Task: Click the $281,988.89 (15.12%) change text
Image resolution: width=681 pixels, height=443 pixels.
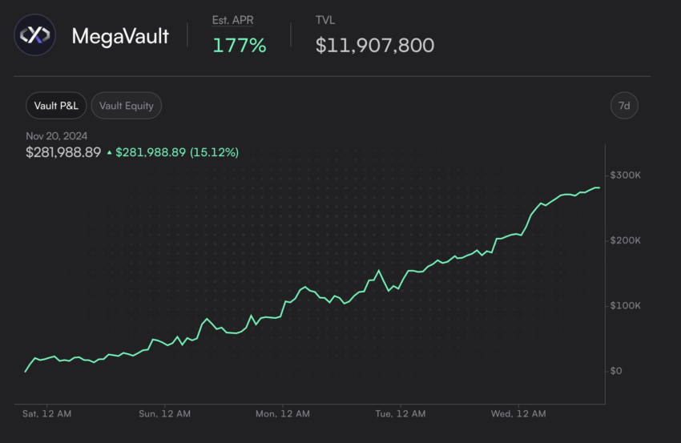Action: point(177,152)
